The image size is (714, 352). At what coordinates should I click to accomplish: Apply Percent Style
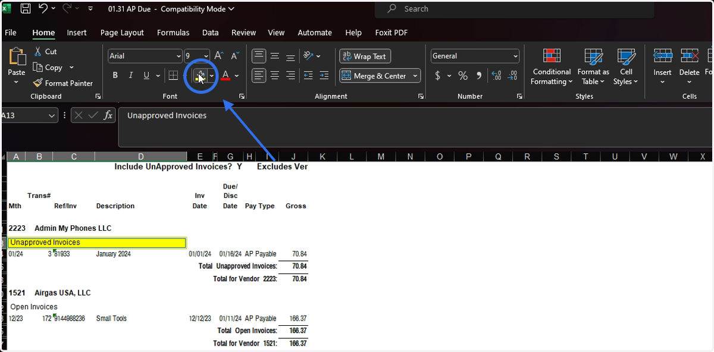coord(463,76)
